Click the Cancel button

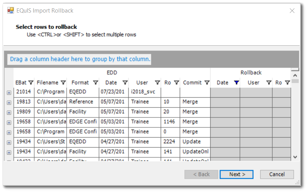[277, 174]
